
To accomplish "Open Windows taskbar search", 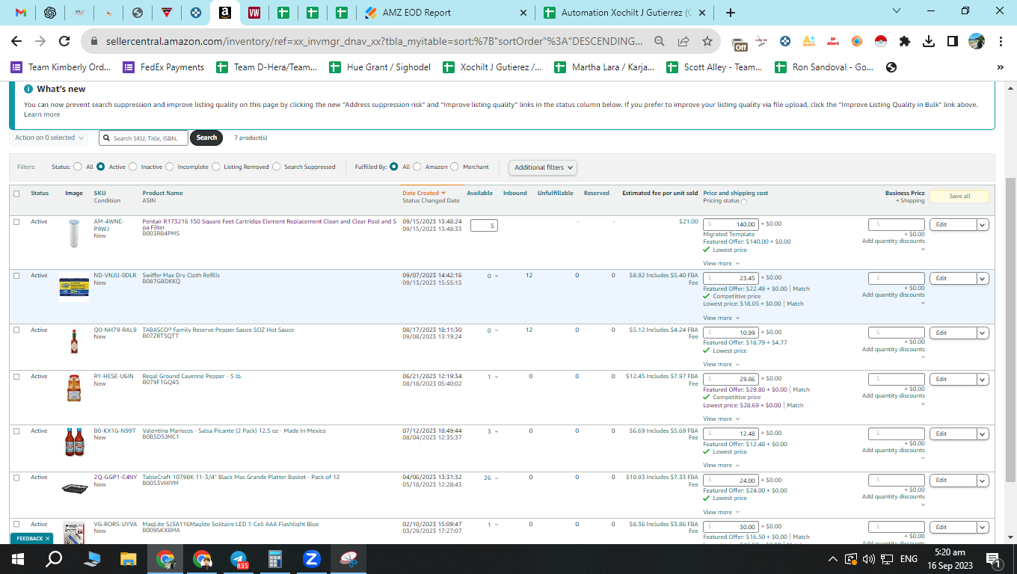I will [54, 559].
